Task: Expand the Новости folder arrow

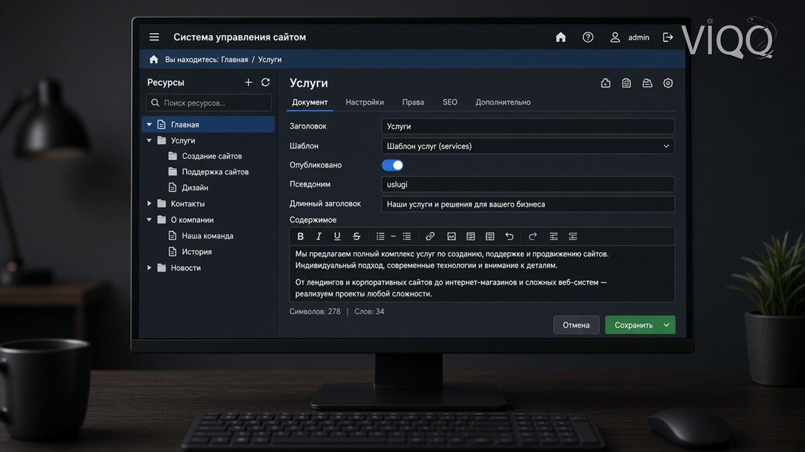Action: coord(149,267)
